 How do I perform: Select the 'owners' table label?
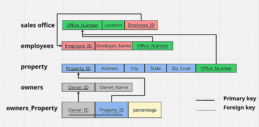(x=32, y=87)
